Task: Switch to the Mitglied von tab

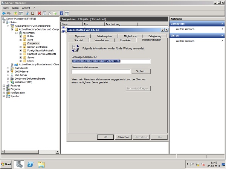Action: pos(130,36)
